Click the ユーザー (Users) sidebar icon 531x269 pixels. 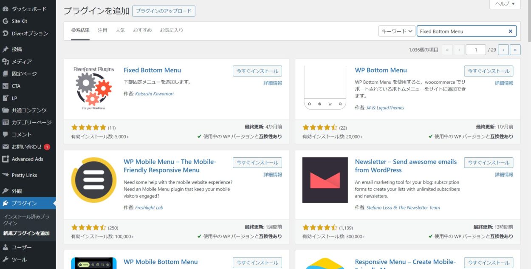coord(6,247)
